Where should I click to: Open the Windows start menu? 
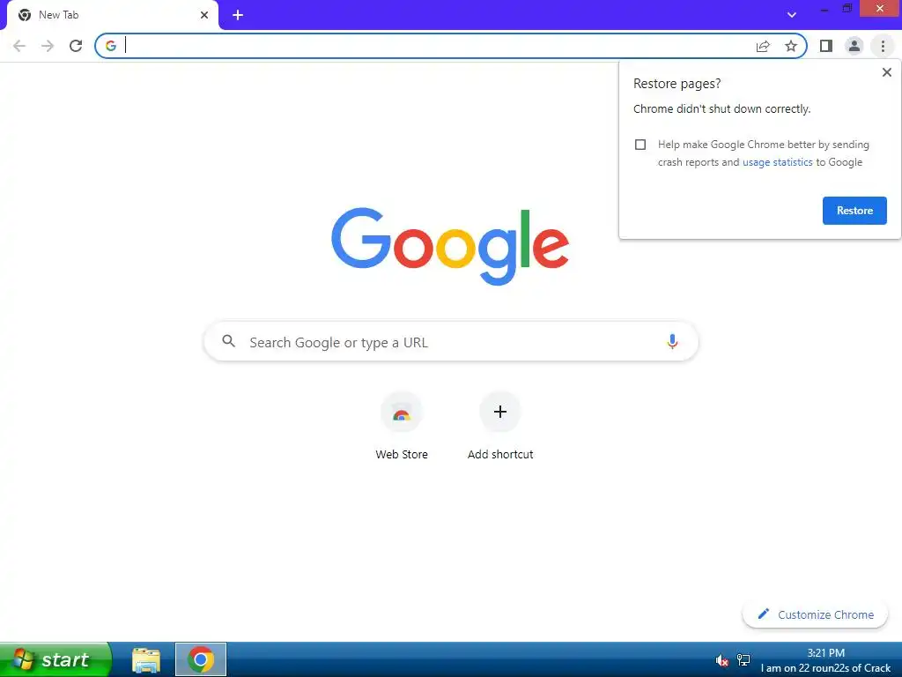coord(55,659)
